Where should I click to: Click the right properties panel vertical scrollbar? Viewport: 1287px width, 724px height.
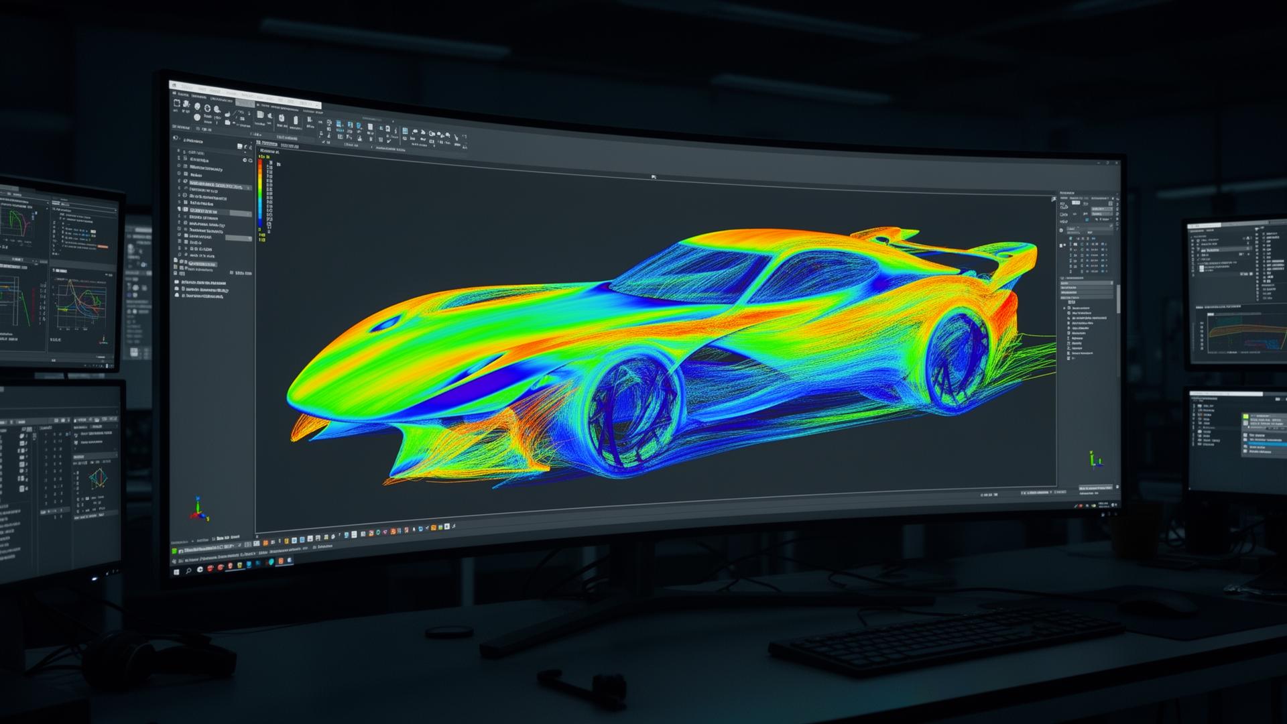coord(1119,299)
